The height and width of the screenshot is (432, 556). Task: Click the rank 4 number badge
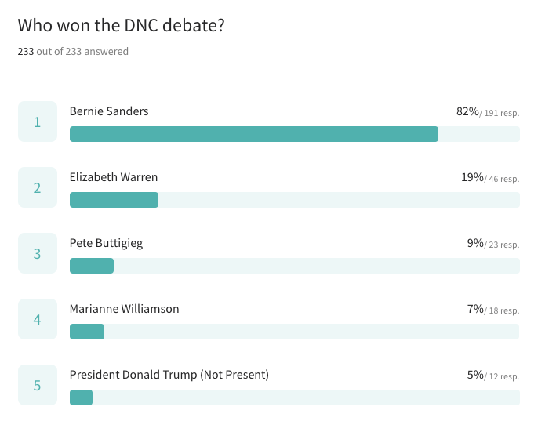pyautogui.click(x=38, y=319)
